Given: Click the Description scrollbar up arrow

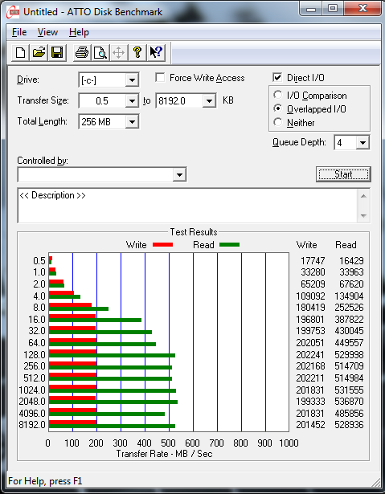Looking at the screenshot, I should (363, 196).
